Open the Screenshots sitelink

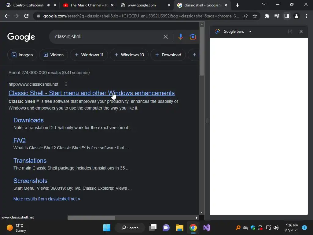pos(30,181)
